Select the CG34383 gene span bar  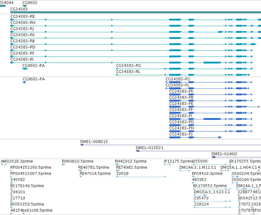[x=136, y=12]
